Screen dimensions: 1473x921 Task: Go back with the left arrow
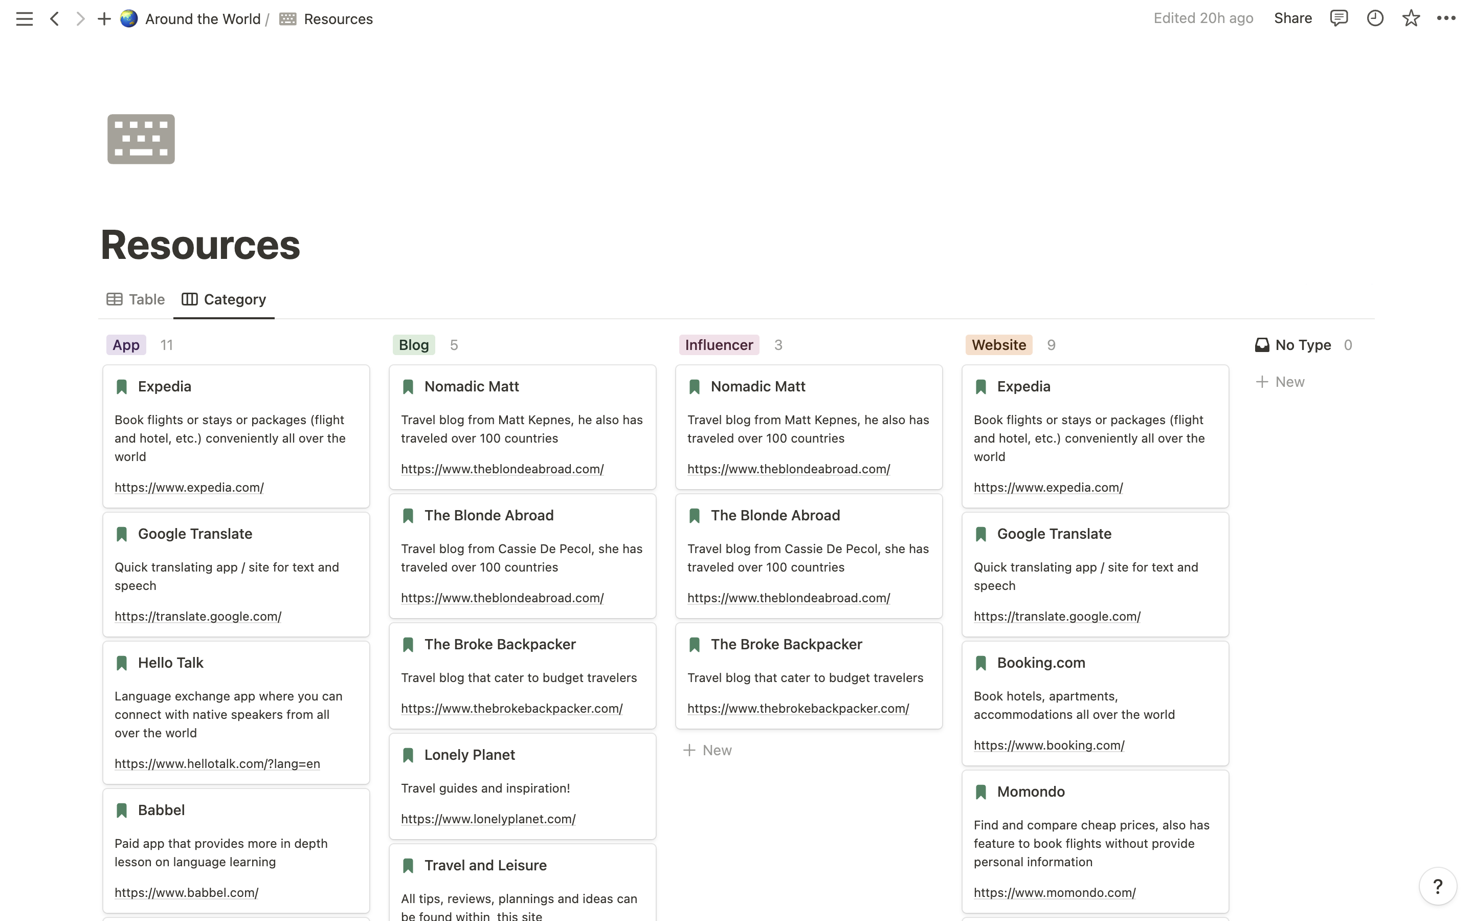coord(55,19)
